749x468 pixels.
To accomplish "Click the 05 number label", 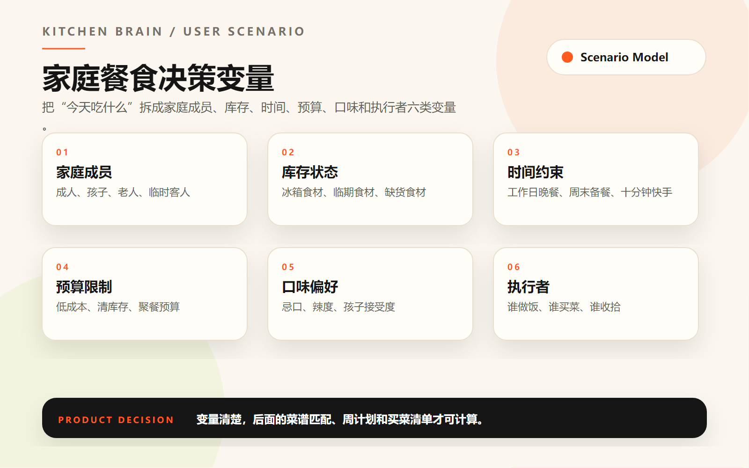I will [x=288, y=267].
